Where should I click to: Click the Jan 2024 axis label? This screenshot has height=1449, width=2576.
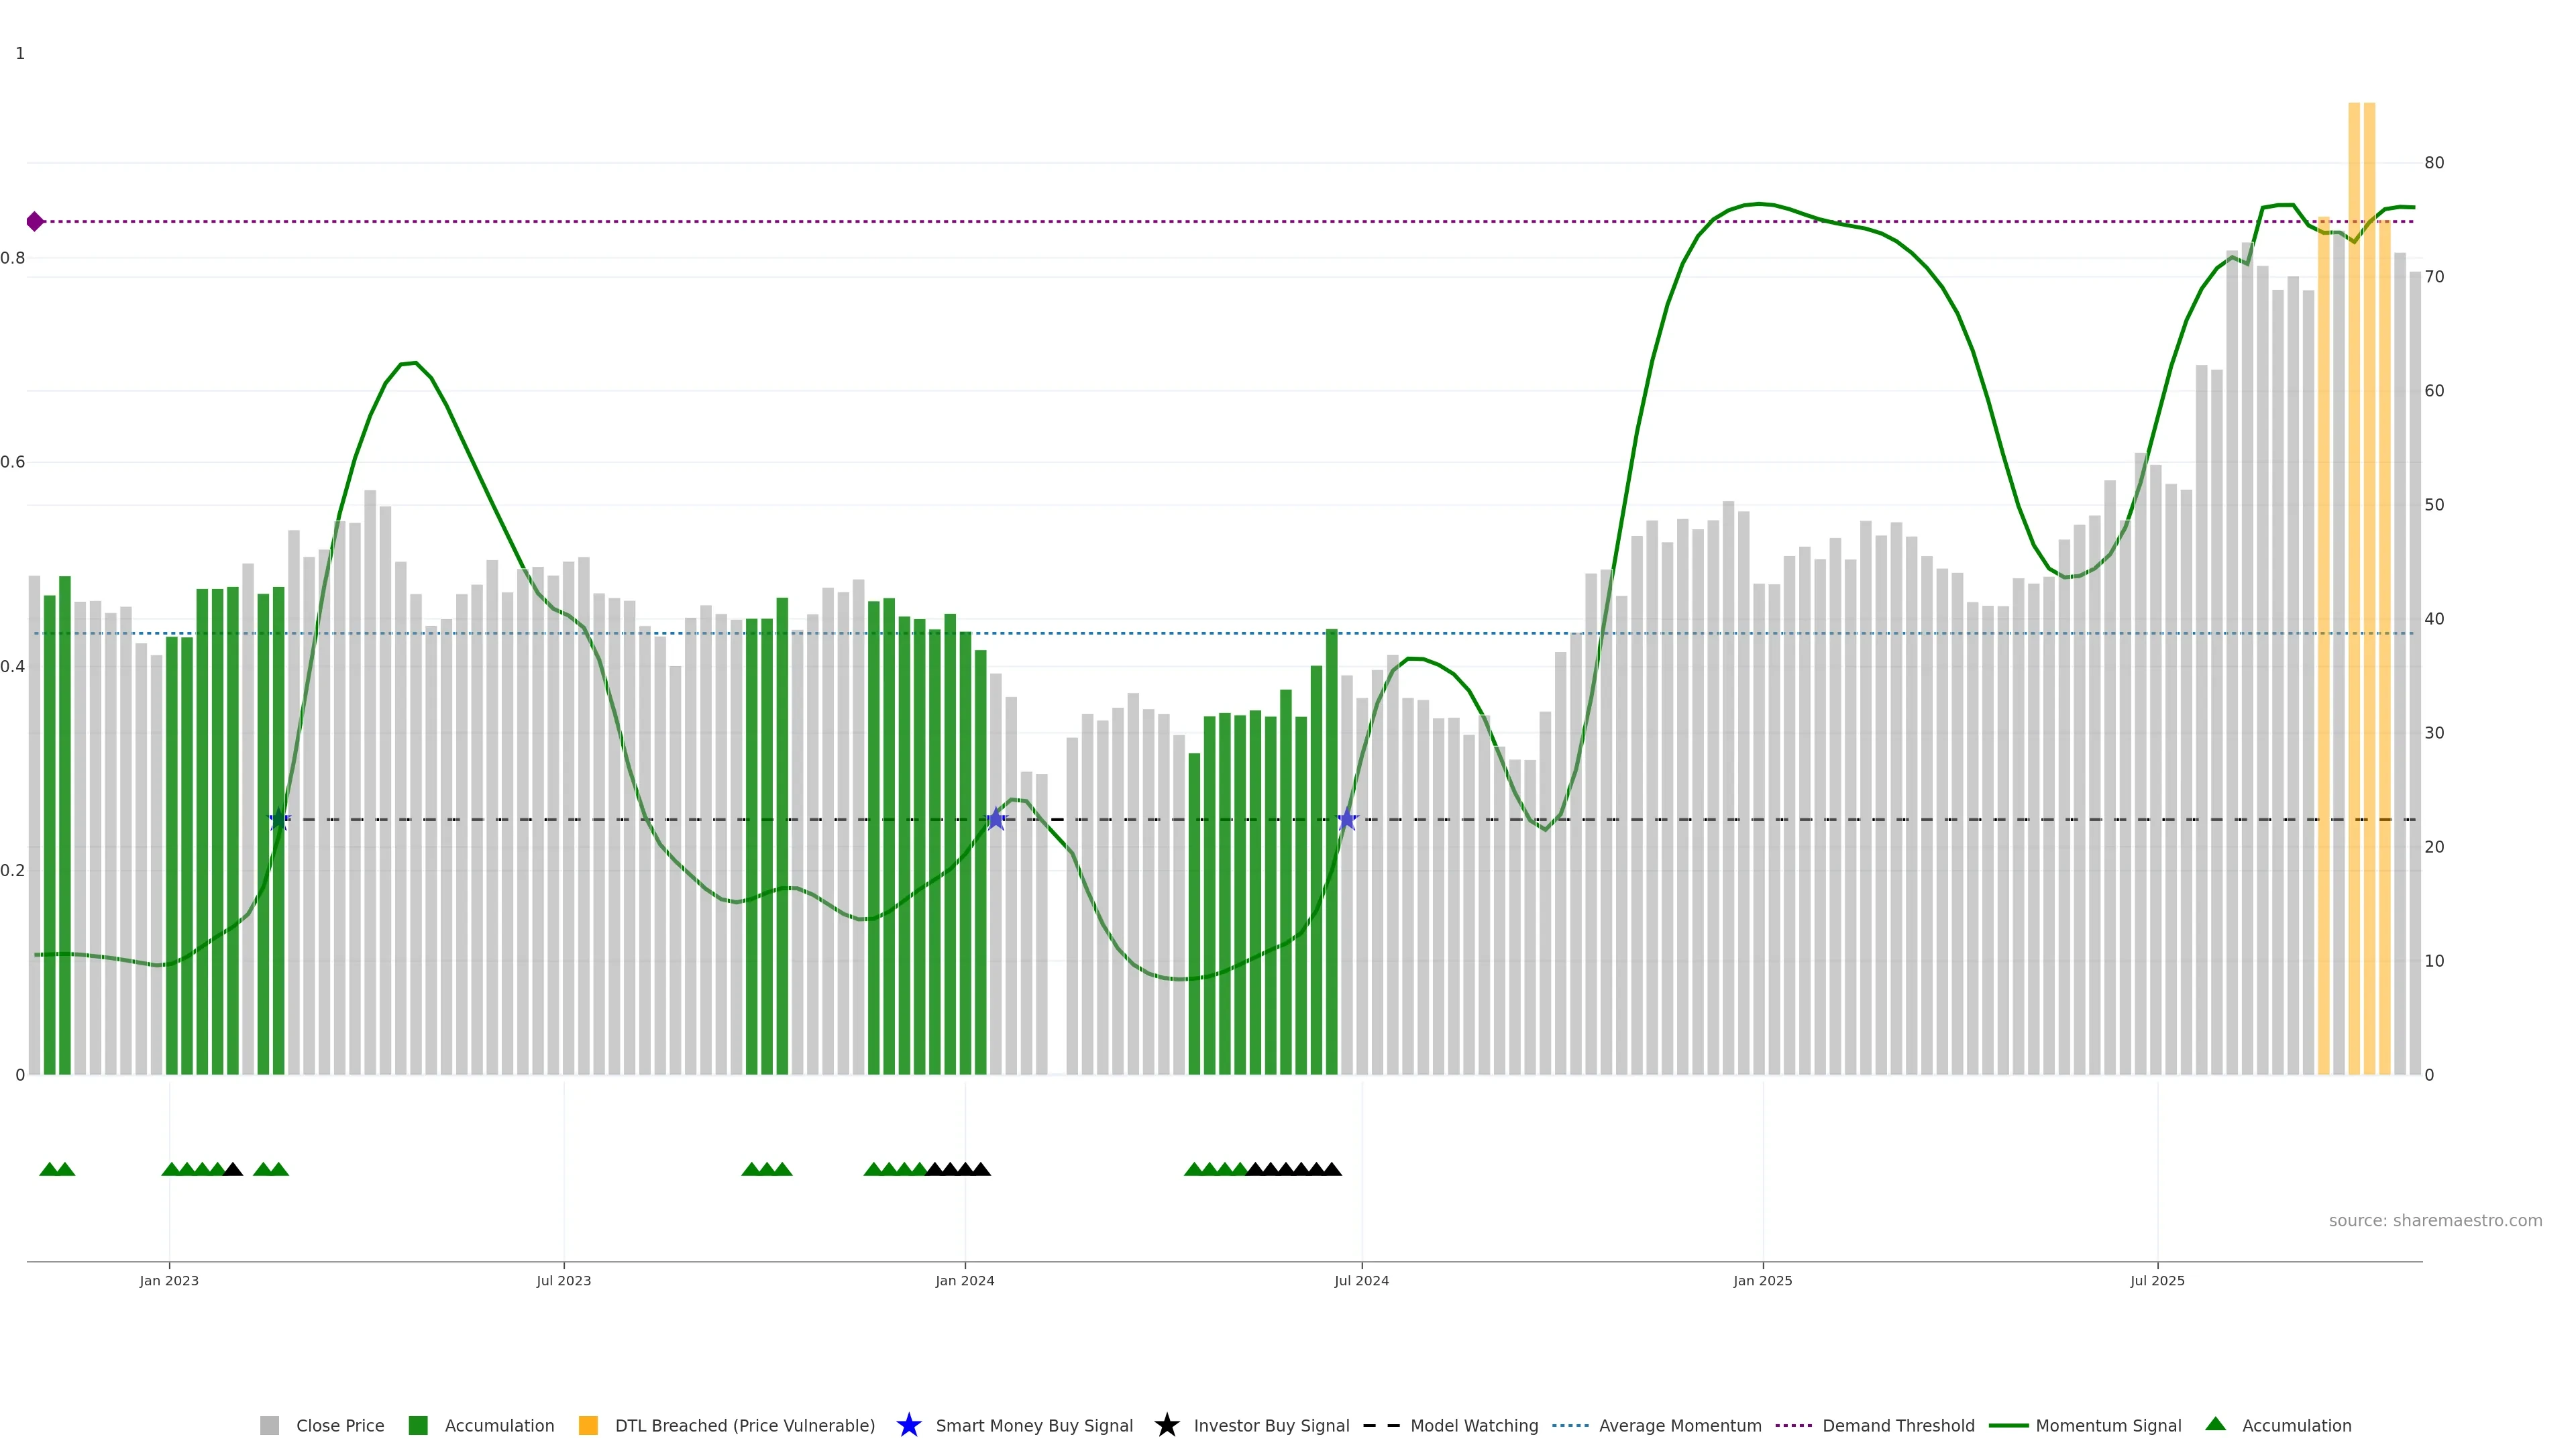964,1280
